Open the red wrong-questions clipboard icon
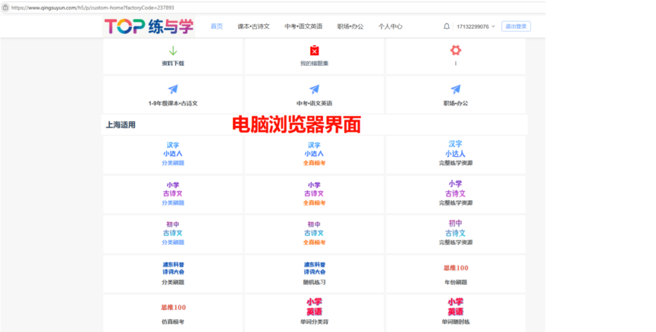Screen dimensions: 656x332 tap(314, 51)
